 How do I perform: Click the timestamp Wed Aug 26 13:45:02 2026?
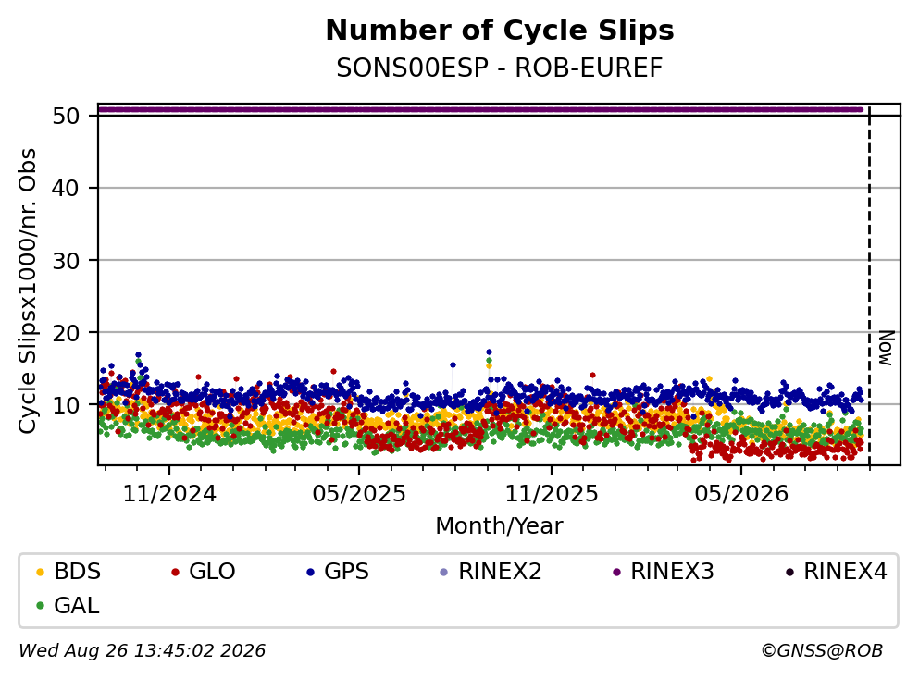pyautogui.click(x=142, y=651)
